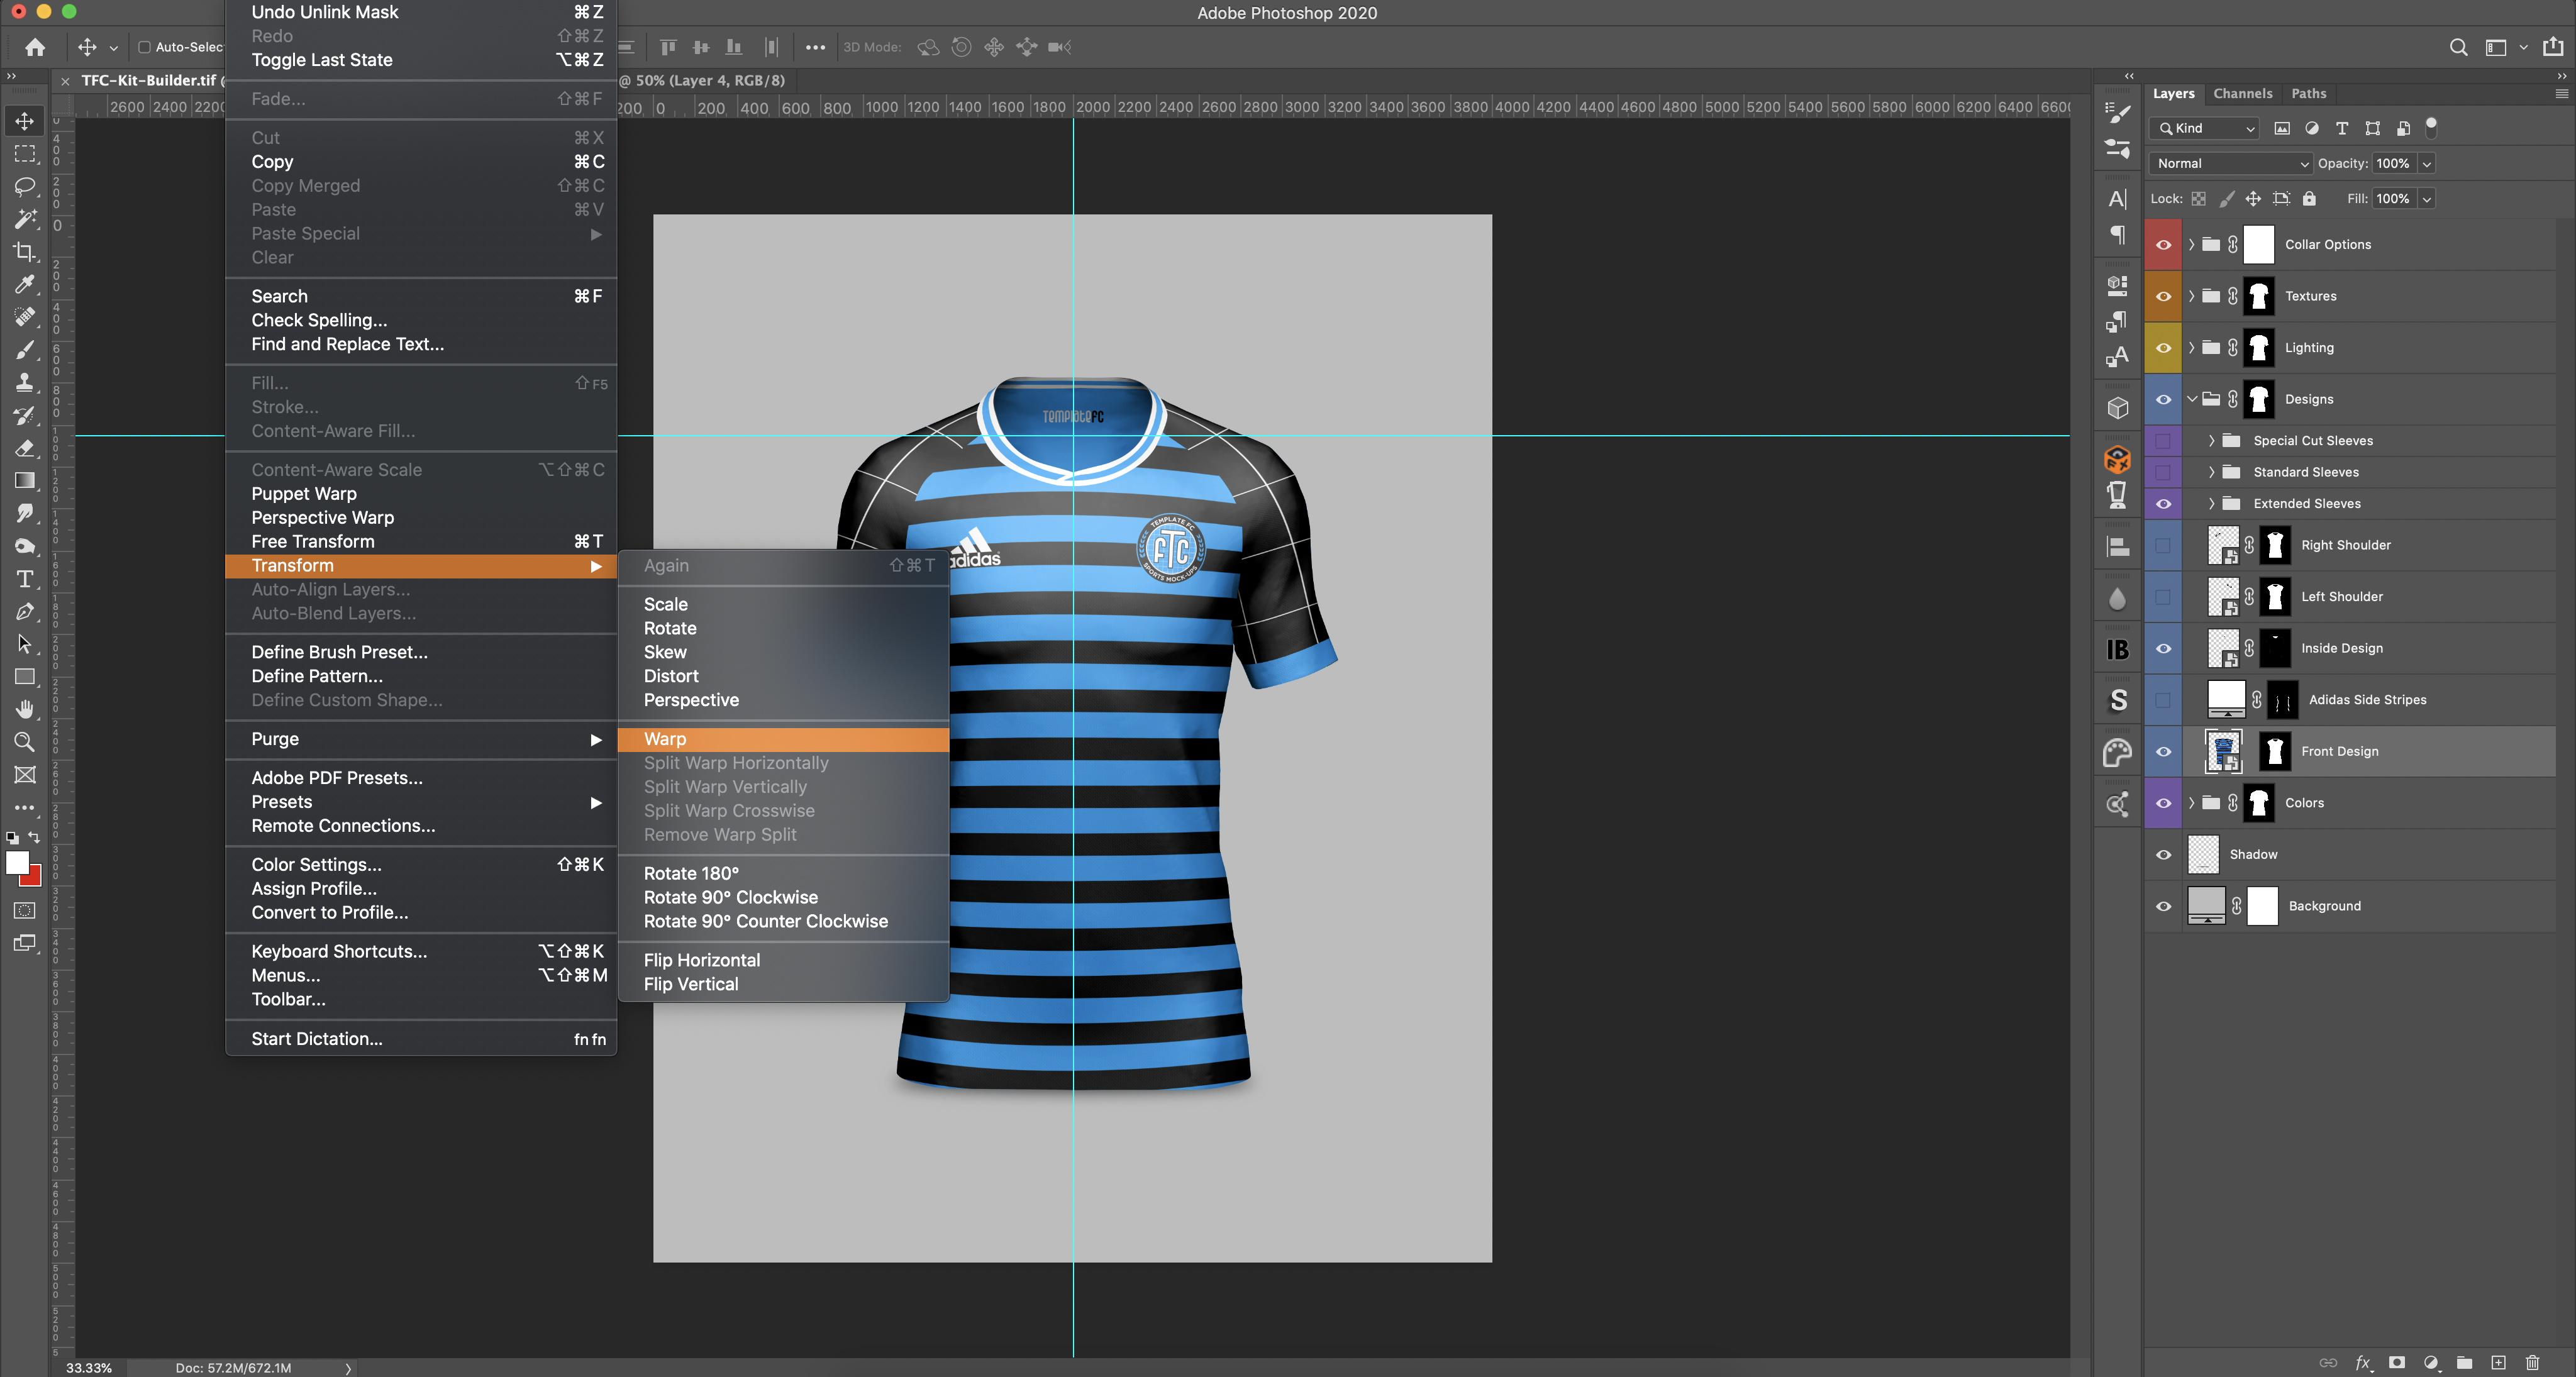This screenshot has width=2576, height=1377.
Task: Select the Type tool in toolbar
Action: pyautogui.click(x=24, y=580)
